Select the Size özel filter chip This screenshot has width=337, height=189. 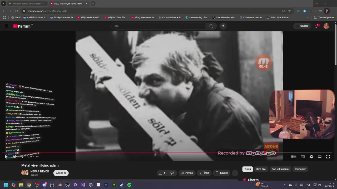tap(261, 169)
